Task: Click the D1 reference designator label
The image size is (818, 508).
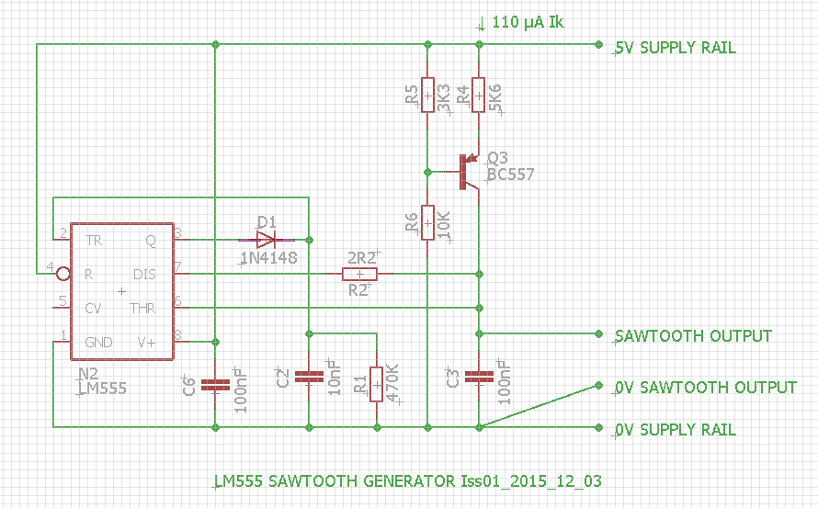Action: 267,221
